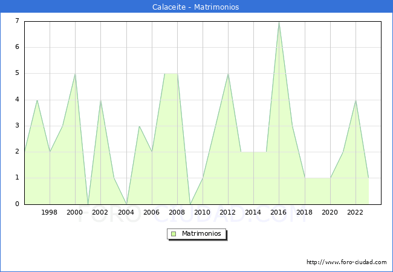Click y-axis value label 4
Viewport: 393px width, 272px height.
click(x=17, y=100)
